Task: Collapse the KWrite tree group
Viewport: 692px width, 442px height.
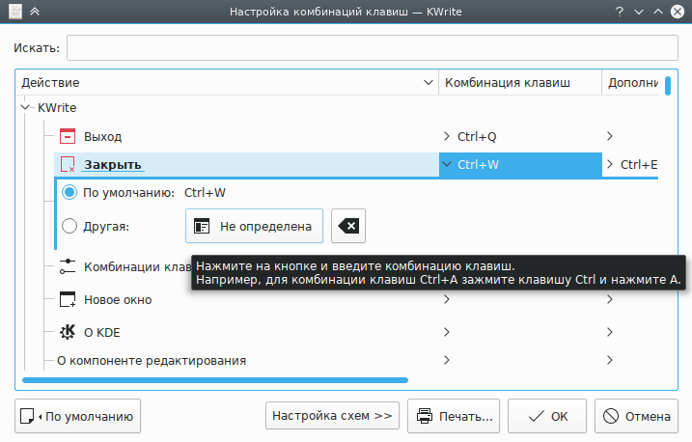Action: [x=26, y=108]
